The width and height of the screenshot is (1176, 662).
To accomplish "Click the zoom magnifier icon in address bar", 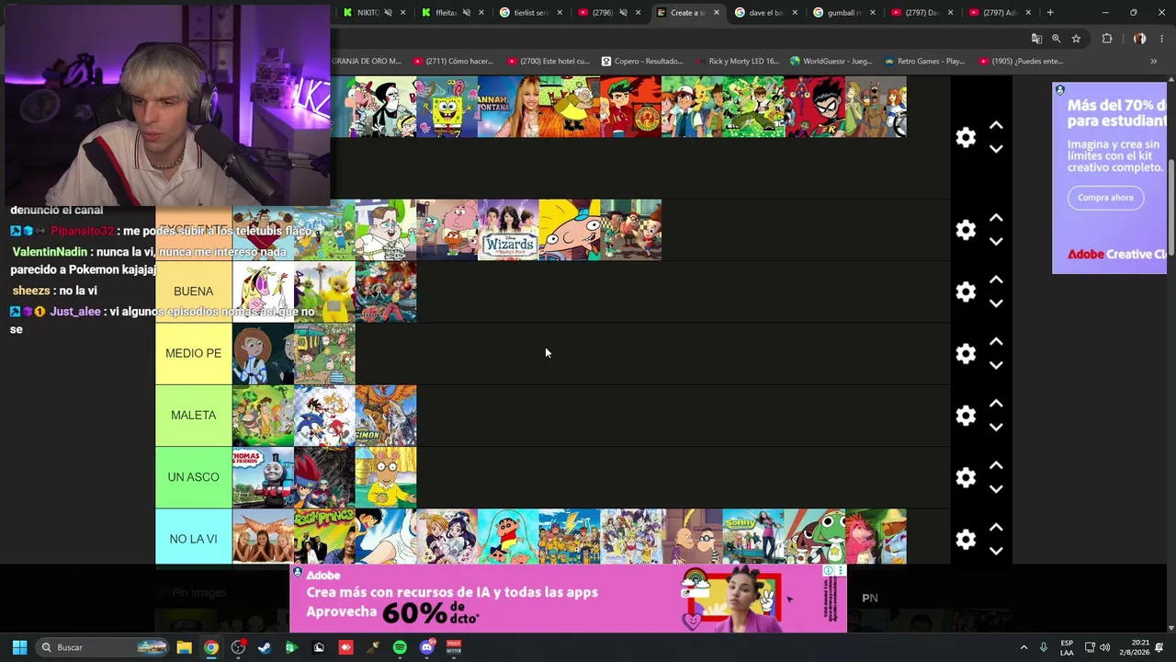I will [x=1056, y=39].
